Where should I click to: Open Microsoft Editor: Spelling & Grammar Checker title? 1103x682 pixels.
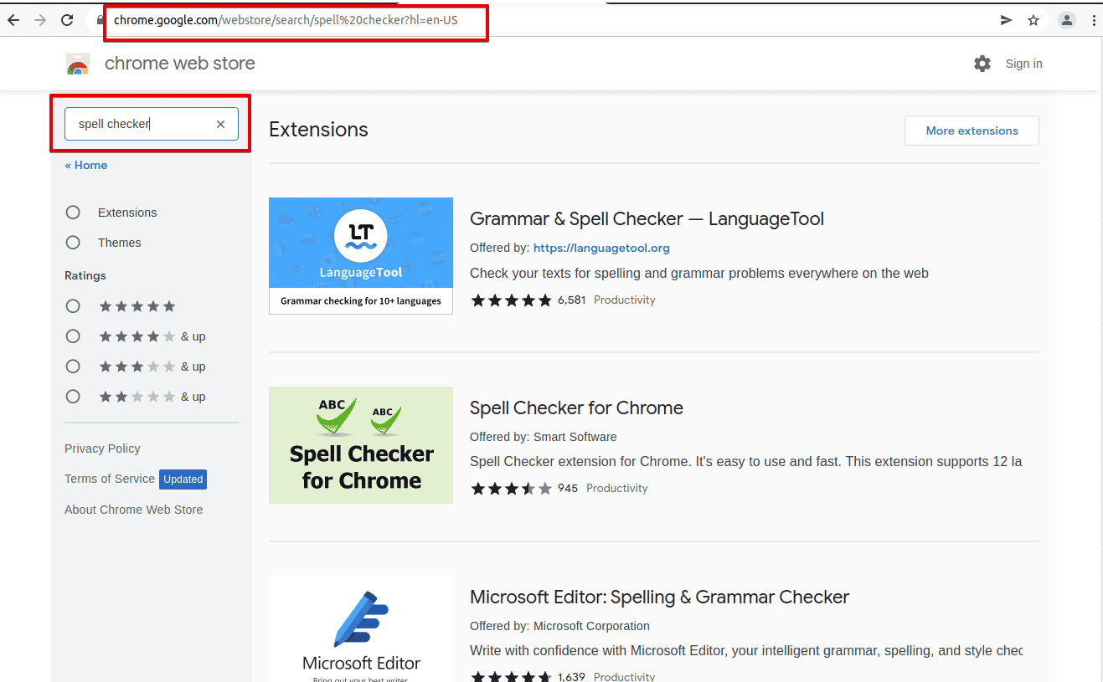pyautogui.click(x=659, y=597)
